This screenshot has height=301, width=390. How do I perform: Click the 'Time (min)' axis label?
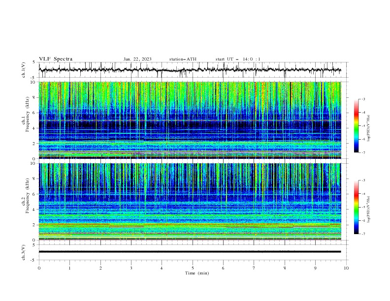[197, 273]
